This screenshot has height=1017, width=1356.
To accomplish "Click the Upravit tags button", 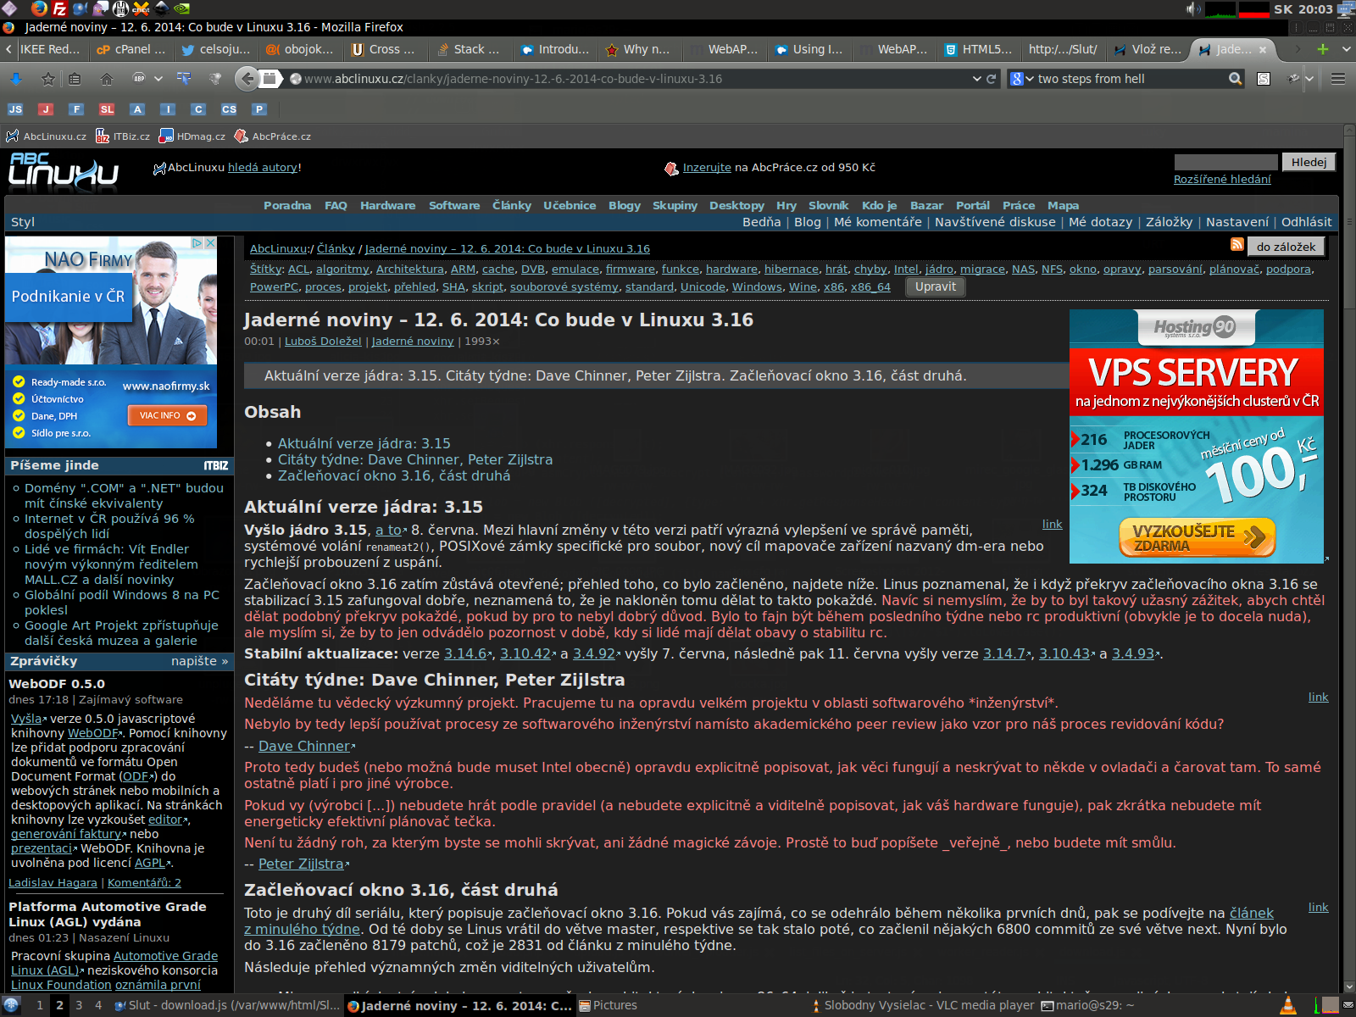I will pyautogui.click(x=935, y=286).
